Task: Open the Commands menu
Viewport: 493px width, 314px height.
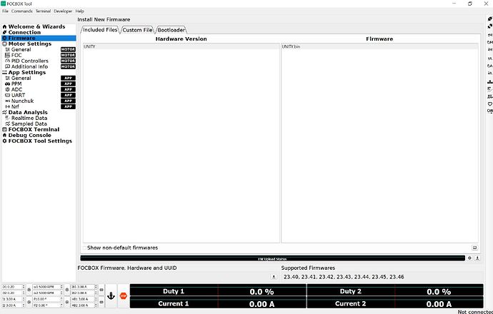Action: pos(21,11)
